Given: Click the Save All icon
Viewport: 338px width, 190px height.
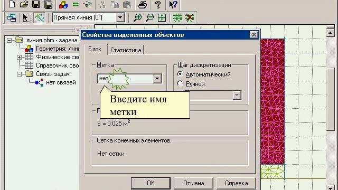Looking at the screenshot, I should pyautogui.click(x=48, y=5).
